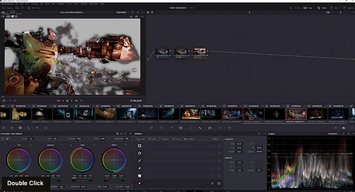Toggle the Nodes editor panel
This screenshot has width=355, height=192.
click(322, 8)
